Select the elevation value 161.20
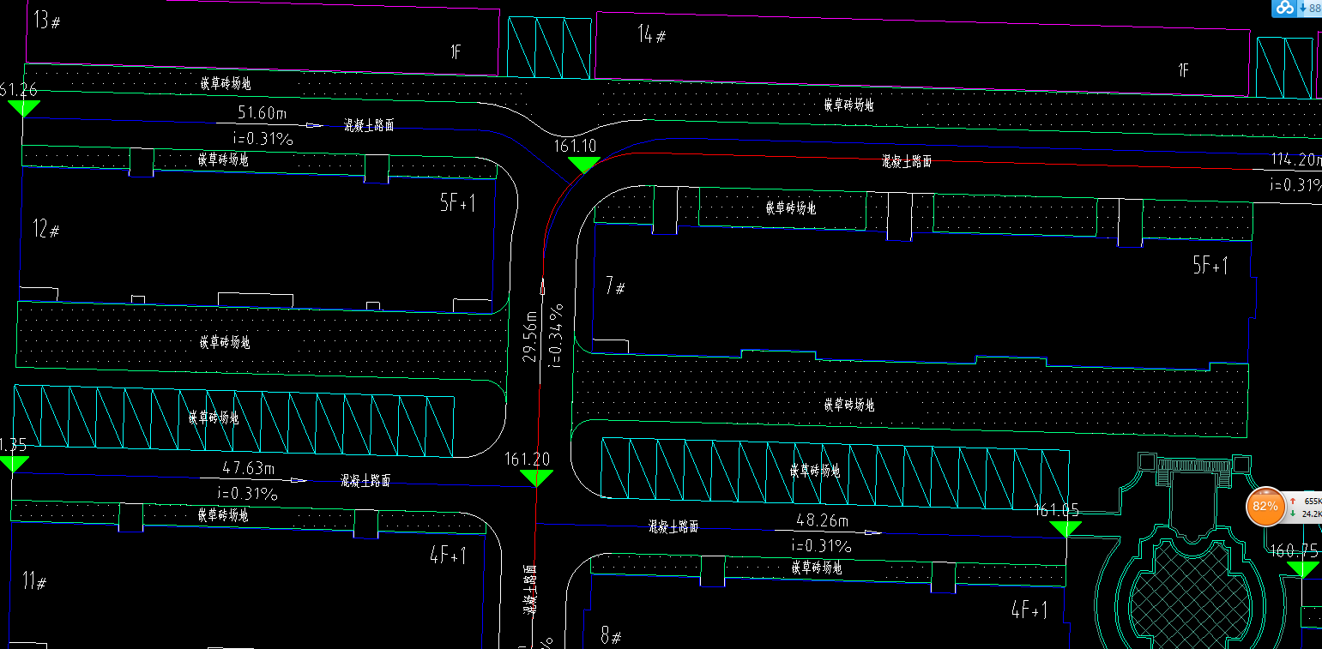 tap(528, 460)
